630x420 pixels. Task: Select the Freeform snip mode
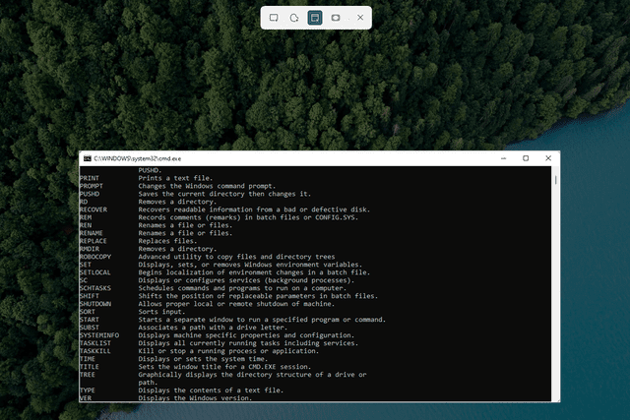tap(294, 18)
